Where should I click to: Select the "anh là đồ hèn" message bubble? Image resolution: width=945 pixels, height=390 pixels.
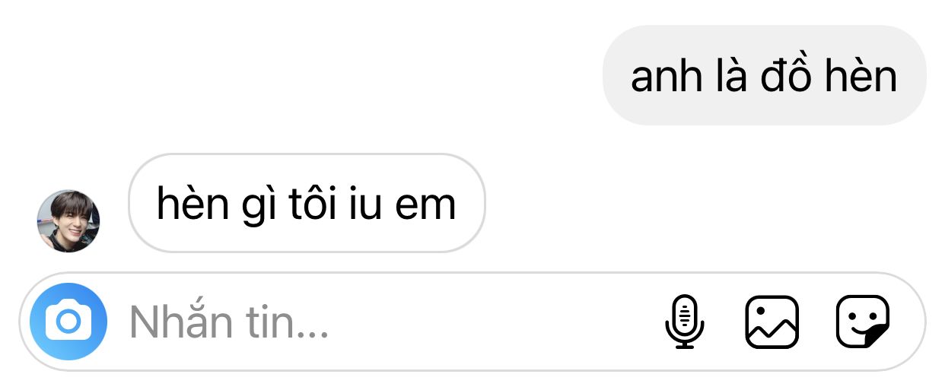pyautogui.click(x=764, y=75)
